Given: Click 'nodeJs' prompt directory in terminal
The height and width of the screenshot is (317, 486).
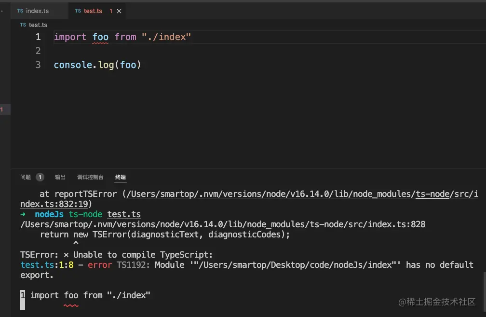Looking at the screenshot, I should pyautogui.click(x=49, y=214).
